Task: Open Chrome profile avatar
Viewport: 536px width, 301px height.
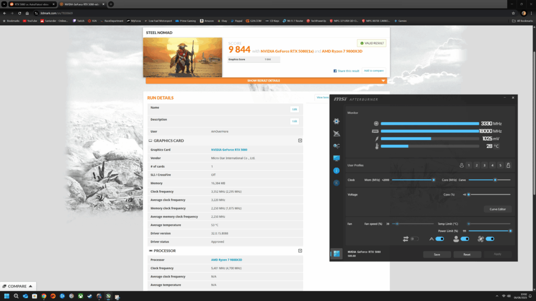Action: click(523, 13)
